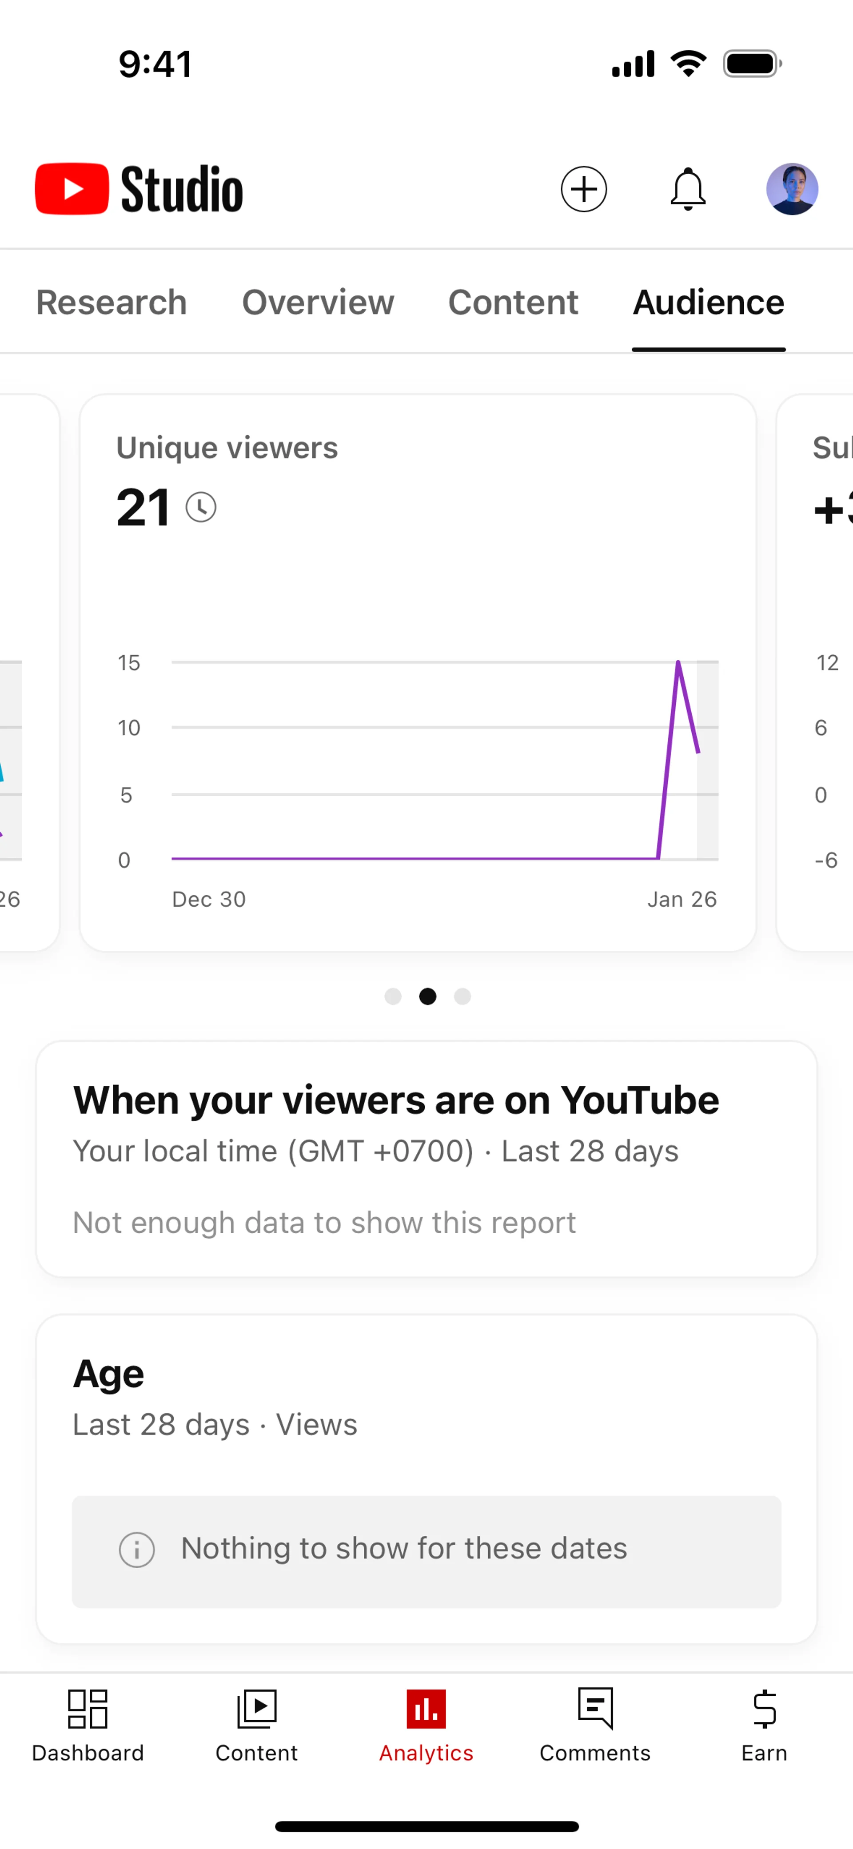
Task: Tap the Create plus icon
Action: 583,190
